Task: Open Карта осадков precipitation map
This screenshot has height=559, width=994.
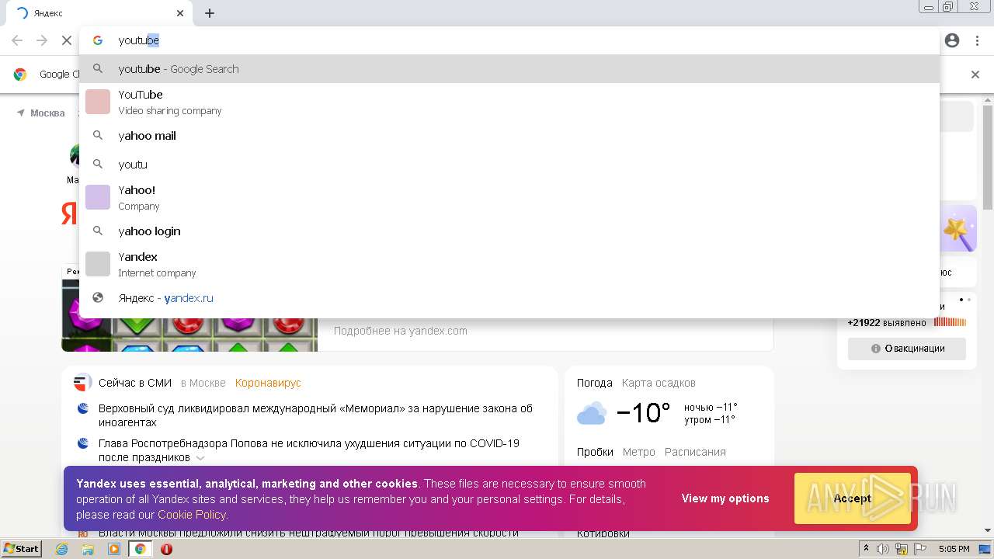Action: pos(659,383)
